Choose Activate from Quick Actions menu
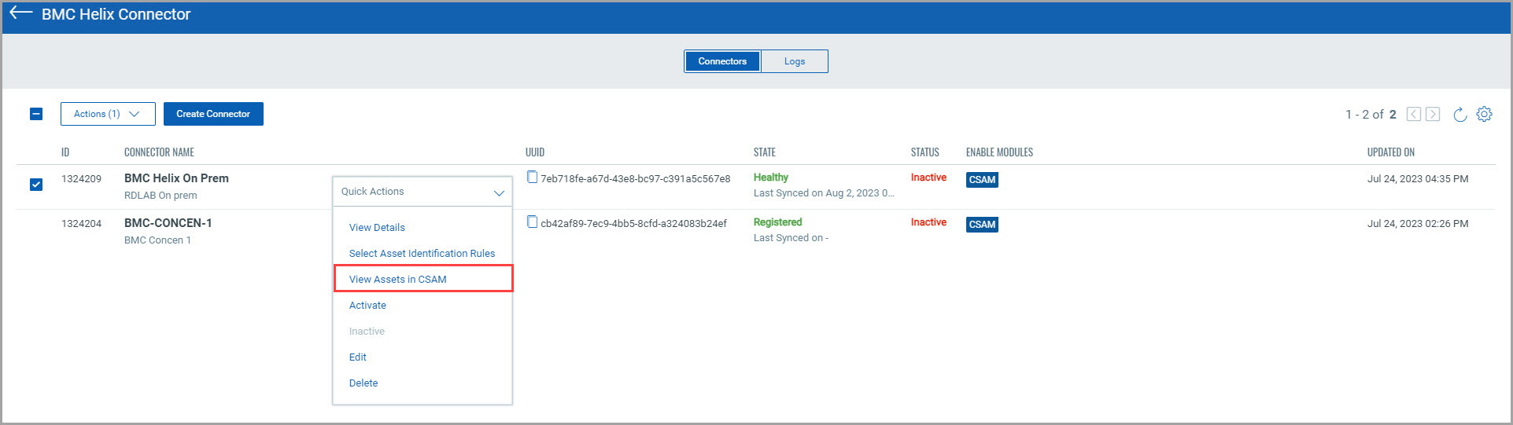The image size is (1513, 425). coord(367,305)
